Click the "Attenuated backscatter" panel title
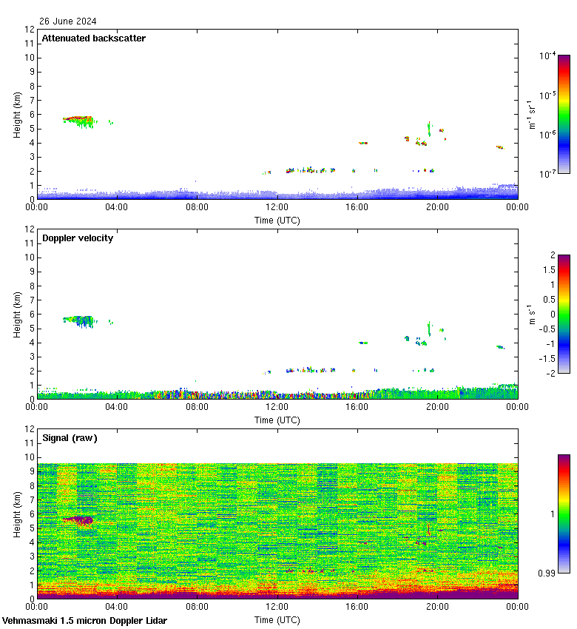 [93, 38]
